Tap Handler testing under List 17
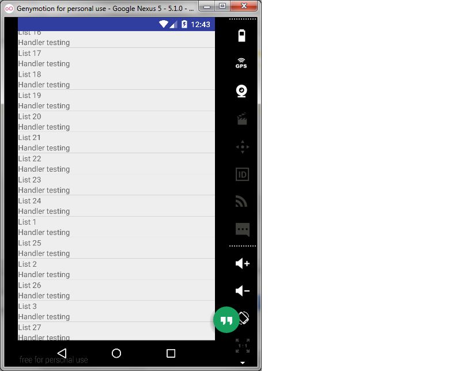This screenshot has height=371, width=472. (44, 64)
